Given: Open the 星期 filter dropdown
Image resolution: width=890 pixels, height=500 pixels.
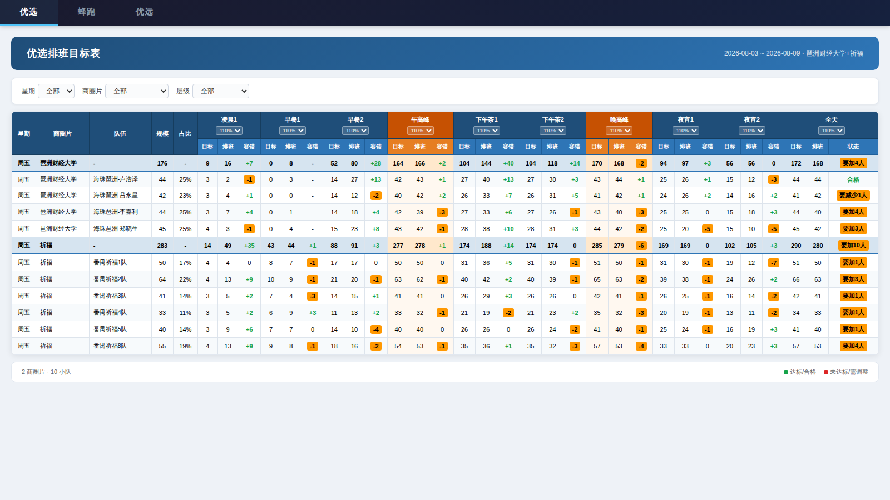Looking at the screenshot, I should click(56, 91).
